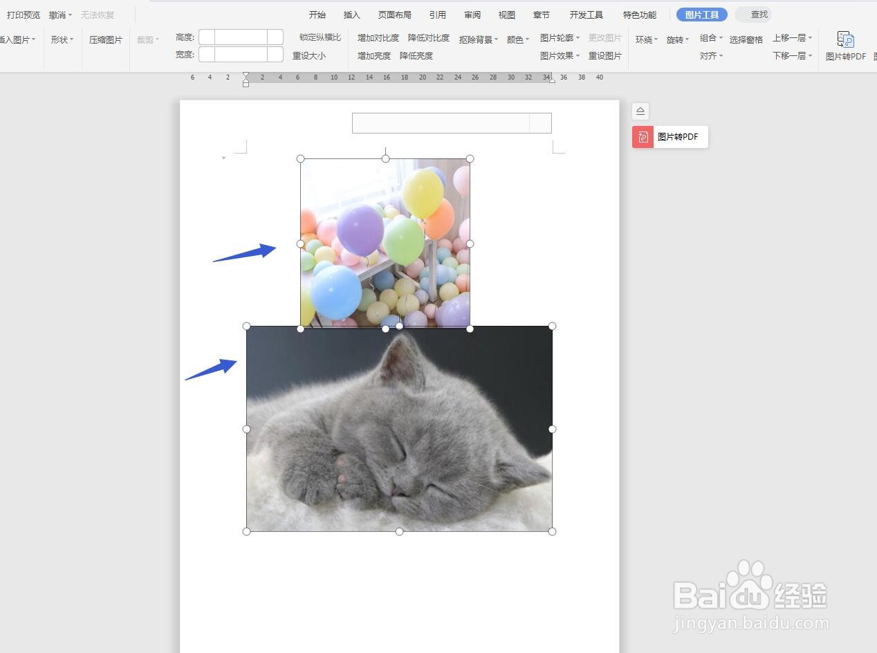Viewport: 877px width, 653px height.
Task: Click the first-line indent marker on the ruler
Action: [x=246, y=75]
